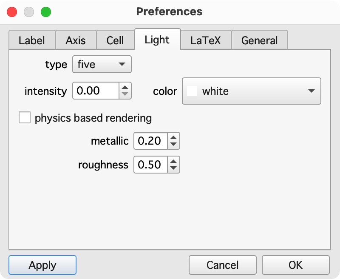Close the Preferences window
The height and width of the screenshot is (279, 340).
tap(12, 12)
